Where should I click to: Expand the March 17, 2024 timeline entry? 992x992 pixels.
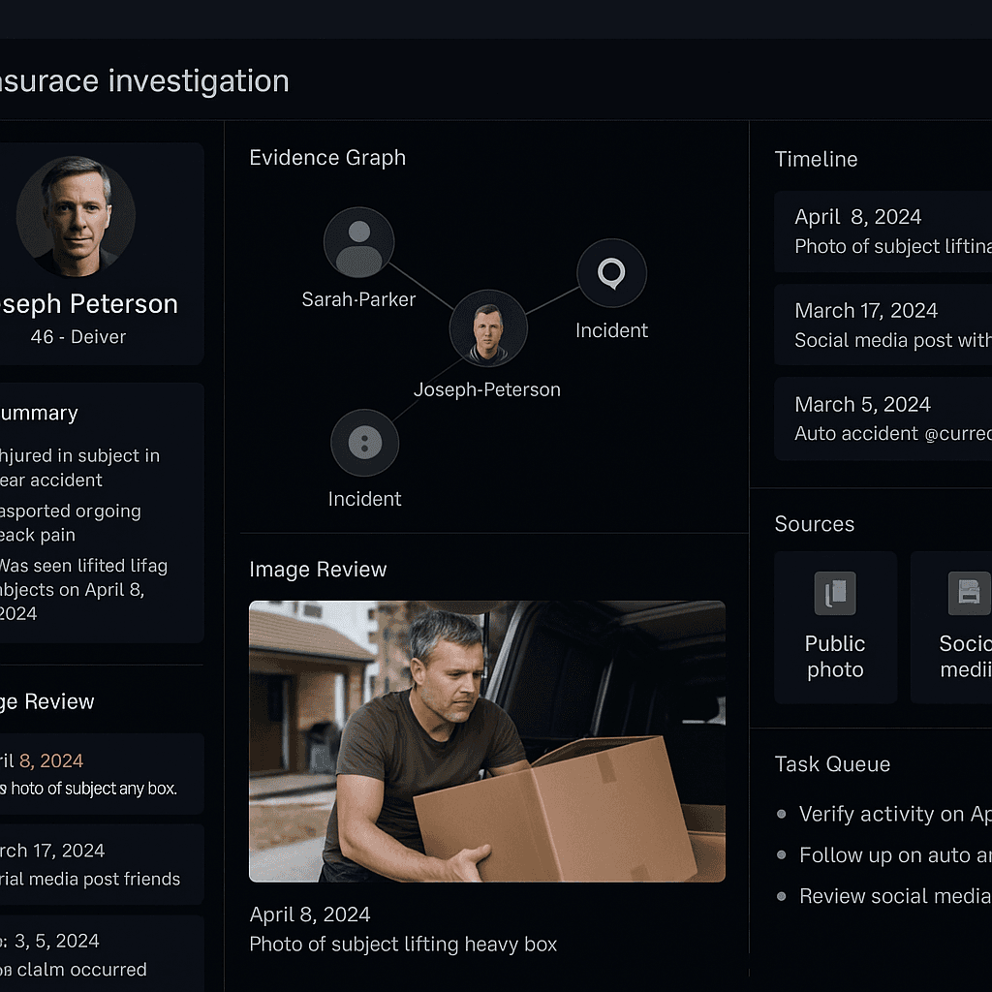[x=882, y=325]
